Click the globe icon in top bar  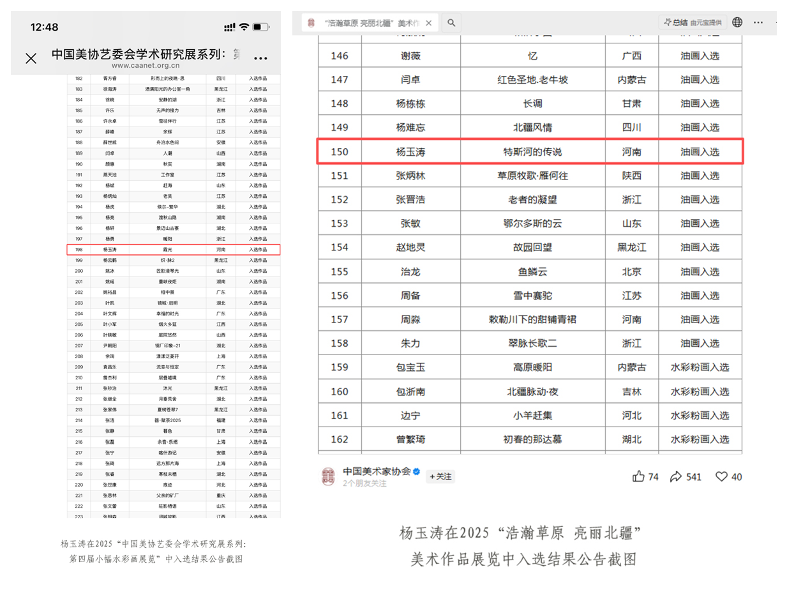[737, 22]
